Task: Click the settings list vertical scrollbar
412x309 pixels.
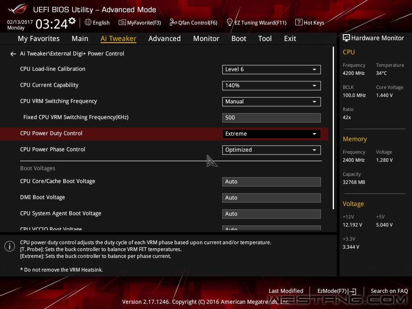Action: [x=333, y=128]
